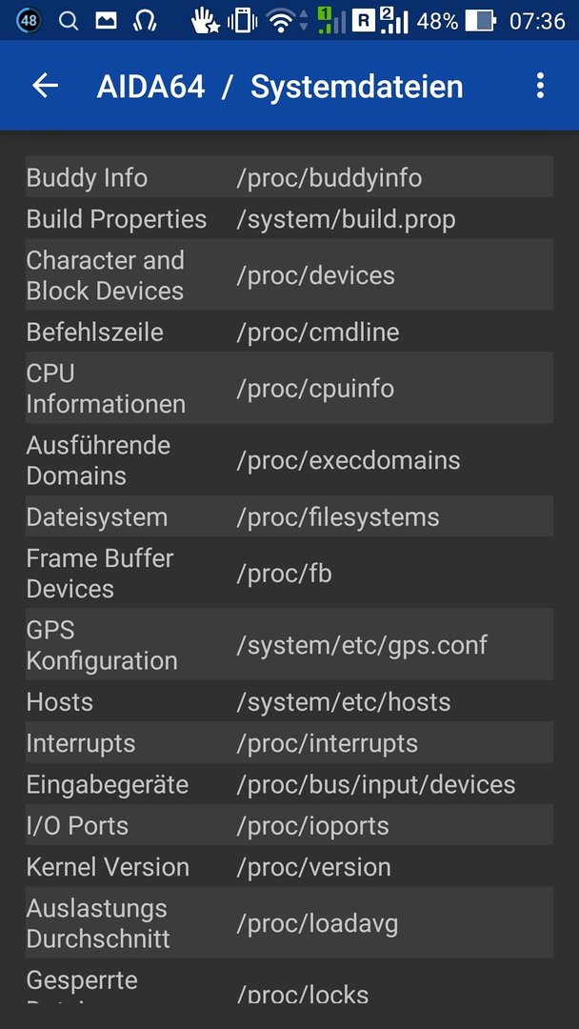Viewport: 579px width, 1029px height.
Task: Select Ausführende Domains entry
Action: point(289,459)
